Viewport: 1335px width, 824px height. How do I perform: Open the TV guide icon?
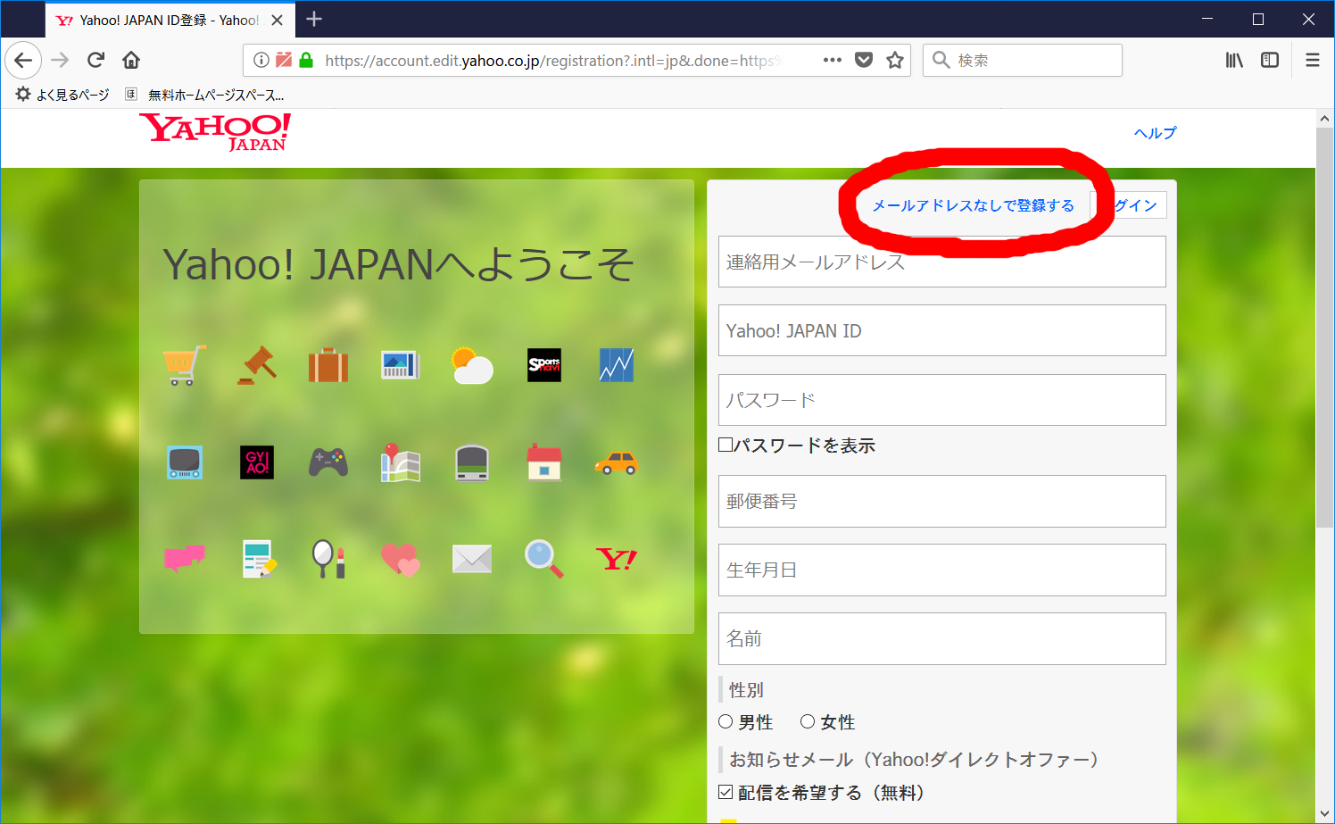[x=185, y=462]
